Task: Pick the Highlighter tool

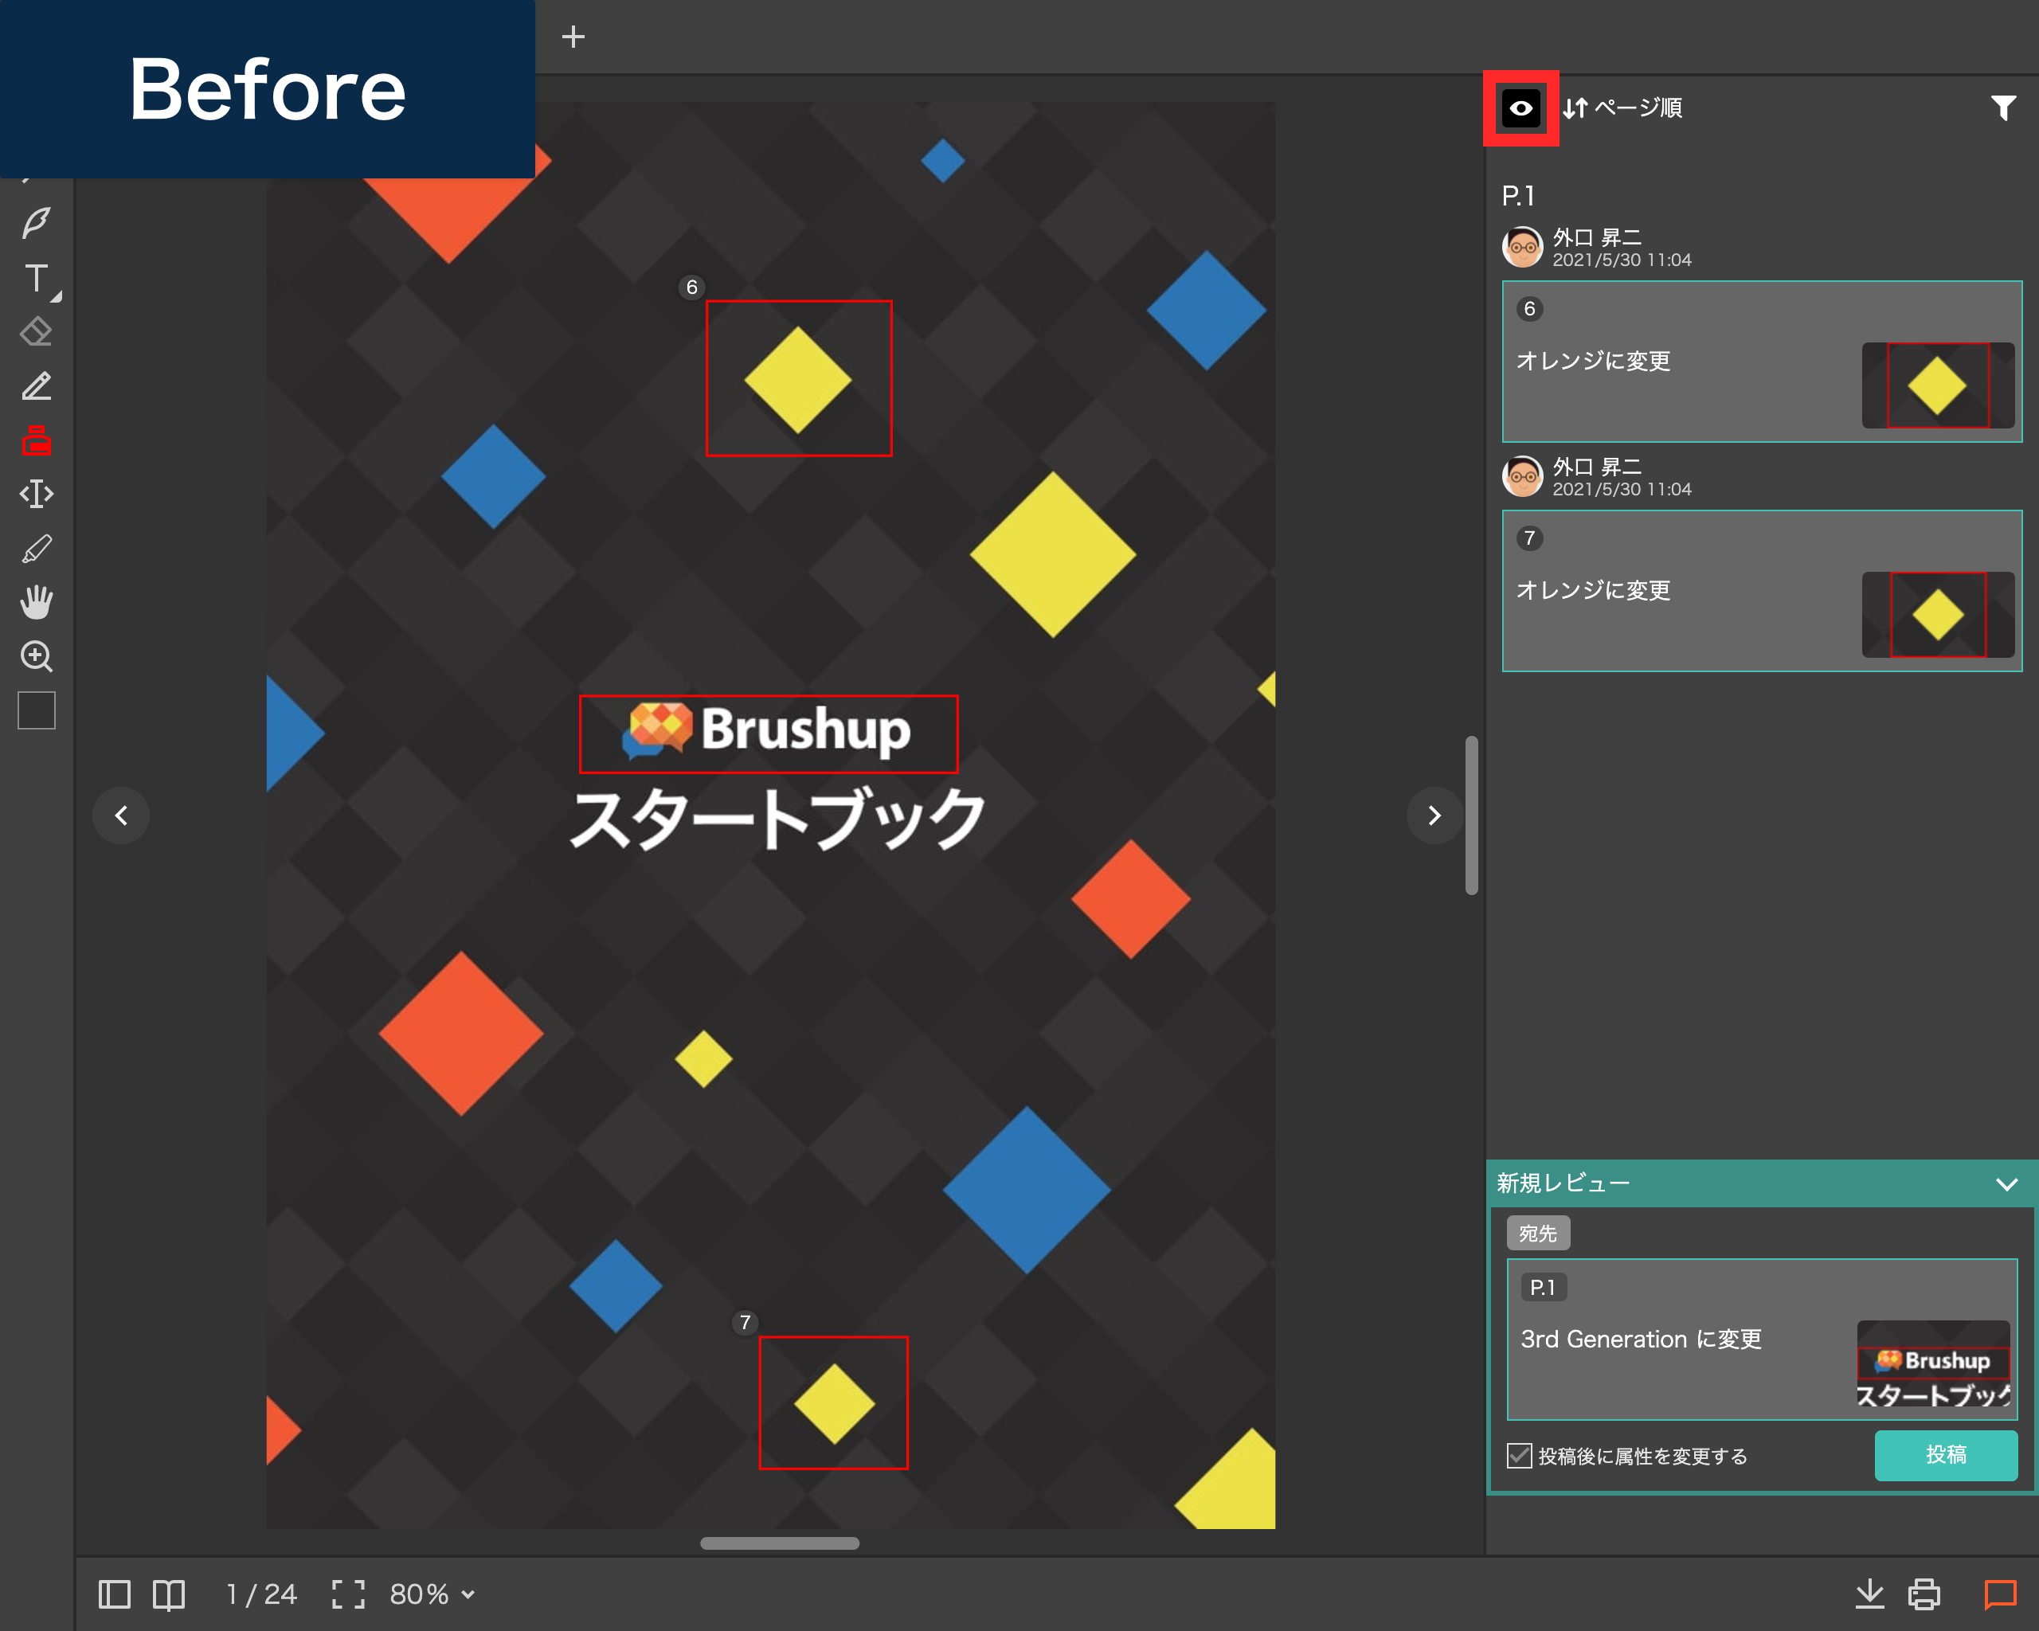Action: (36, 549)
